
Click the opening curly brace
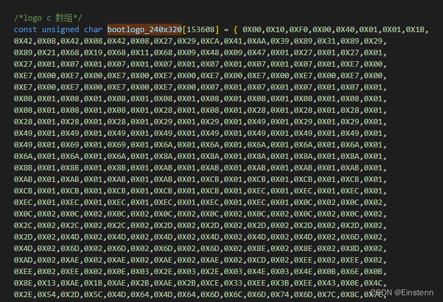pos(235,30)
